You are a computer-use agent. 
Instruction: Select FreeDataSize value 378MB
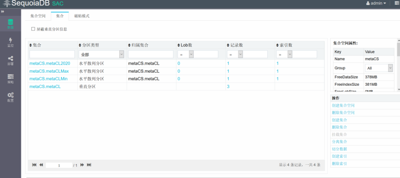tap(372, 77)
